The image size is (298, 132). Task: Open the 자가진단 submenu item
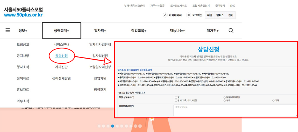point(62,67)
